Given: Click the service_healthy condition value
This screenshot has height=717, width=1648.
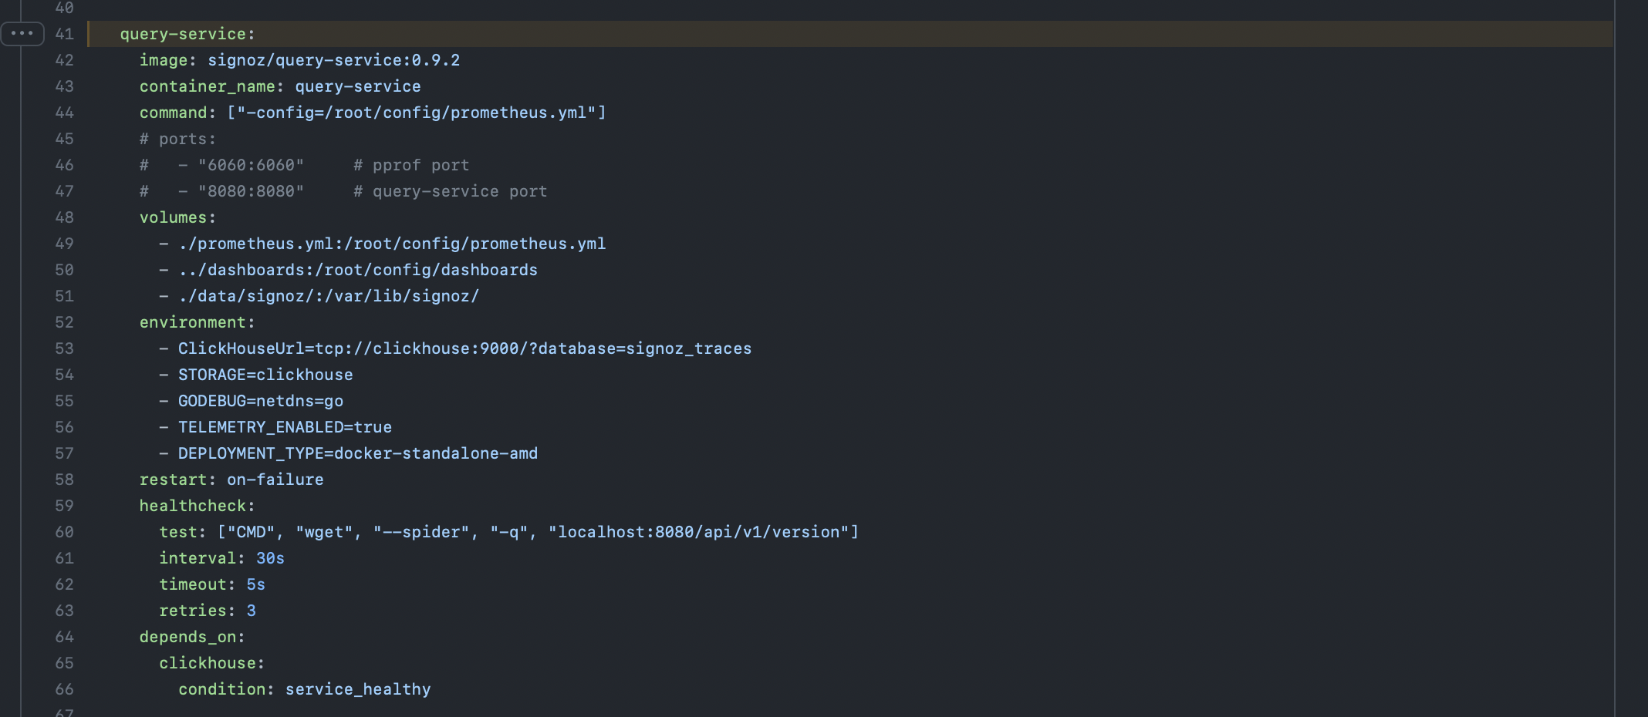Looking at the screenshot, I should click(x=358, y=689).
